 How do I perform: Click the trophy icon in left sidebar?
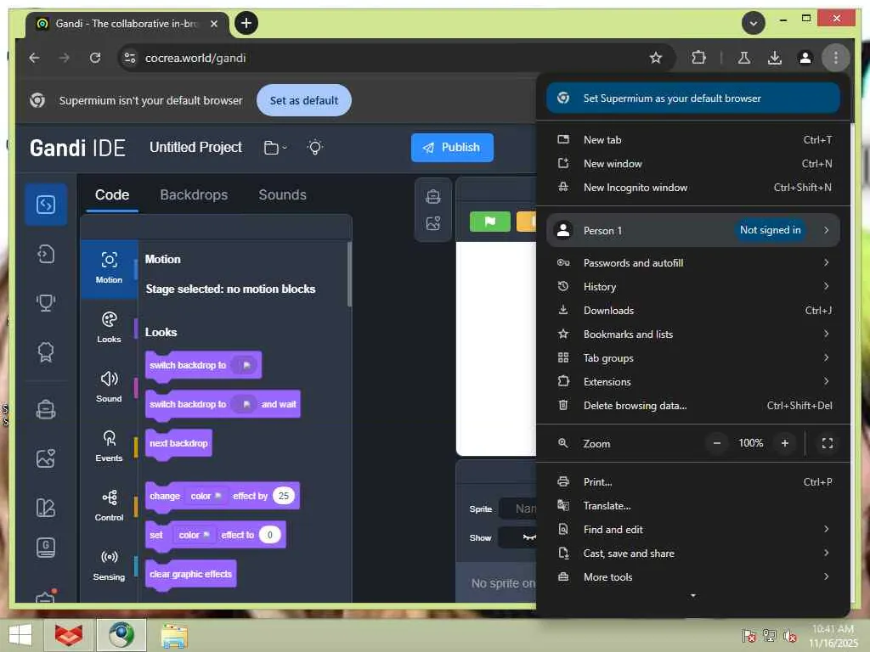tap(46, 303)
